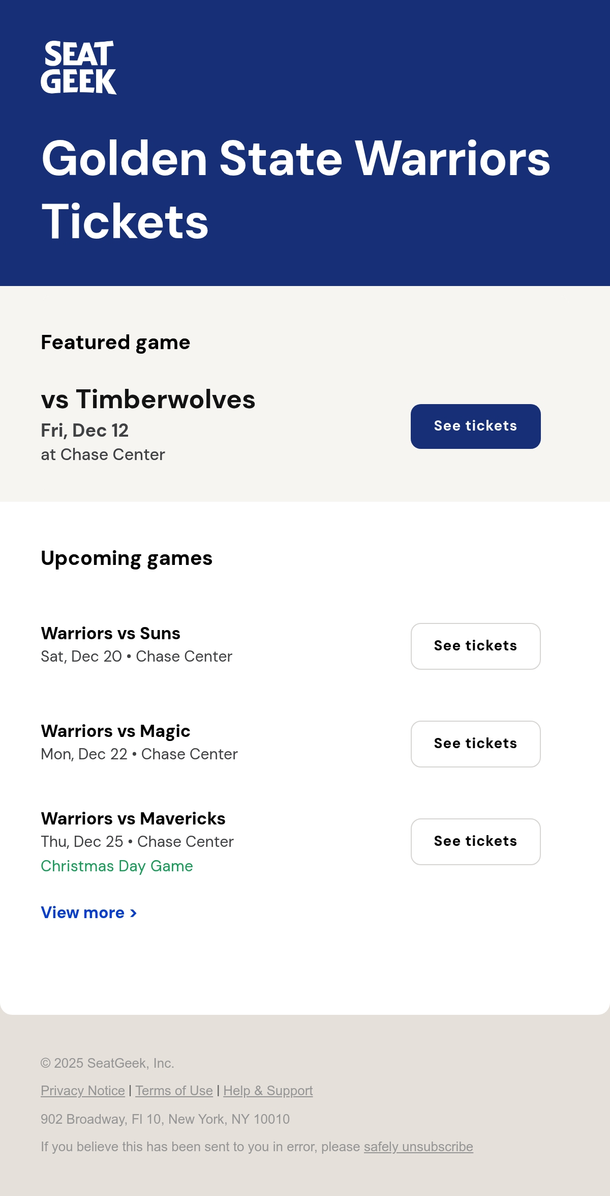Select the vs Timberwolves game title
The width and height of the screenshot is (610, 1196).
(x=148, y=399)
